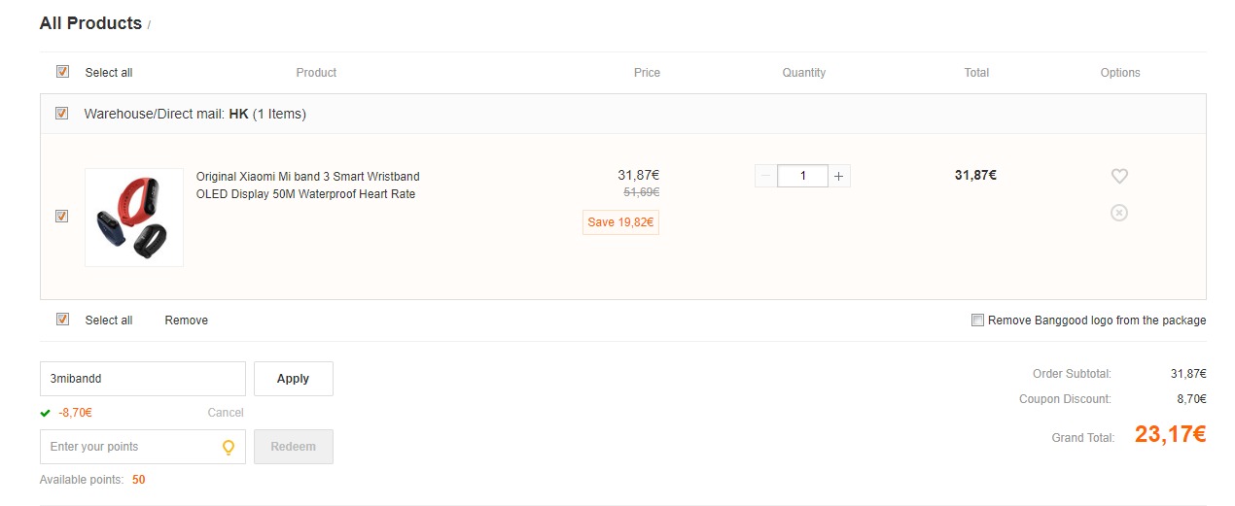Click the Options column header
Viewport: 1235px width, 506px height.
coord(1120,73)
